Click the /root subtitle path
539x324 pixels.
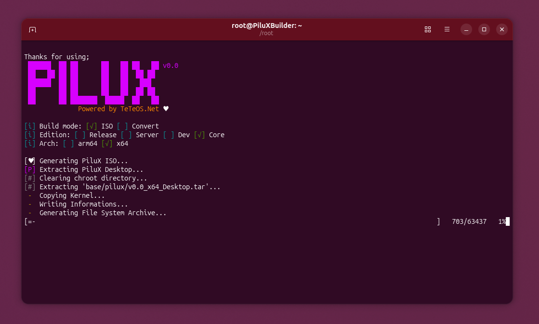click(x=266, y=33)
